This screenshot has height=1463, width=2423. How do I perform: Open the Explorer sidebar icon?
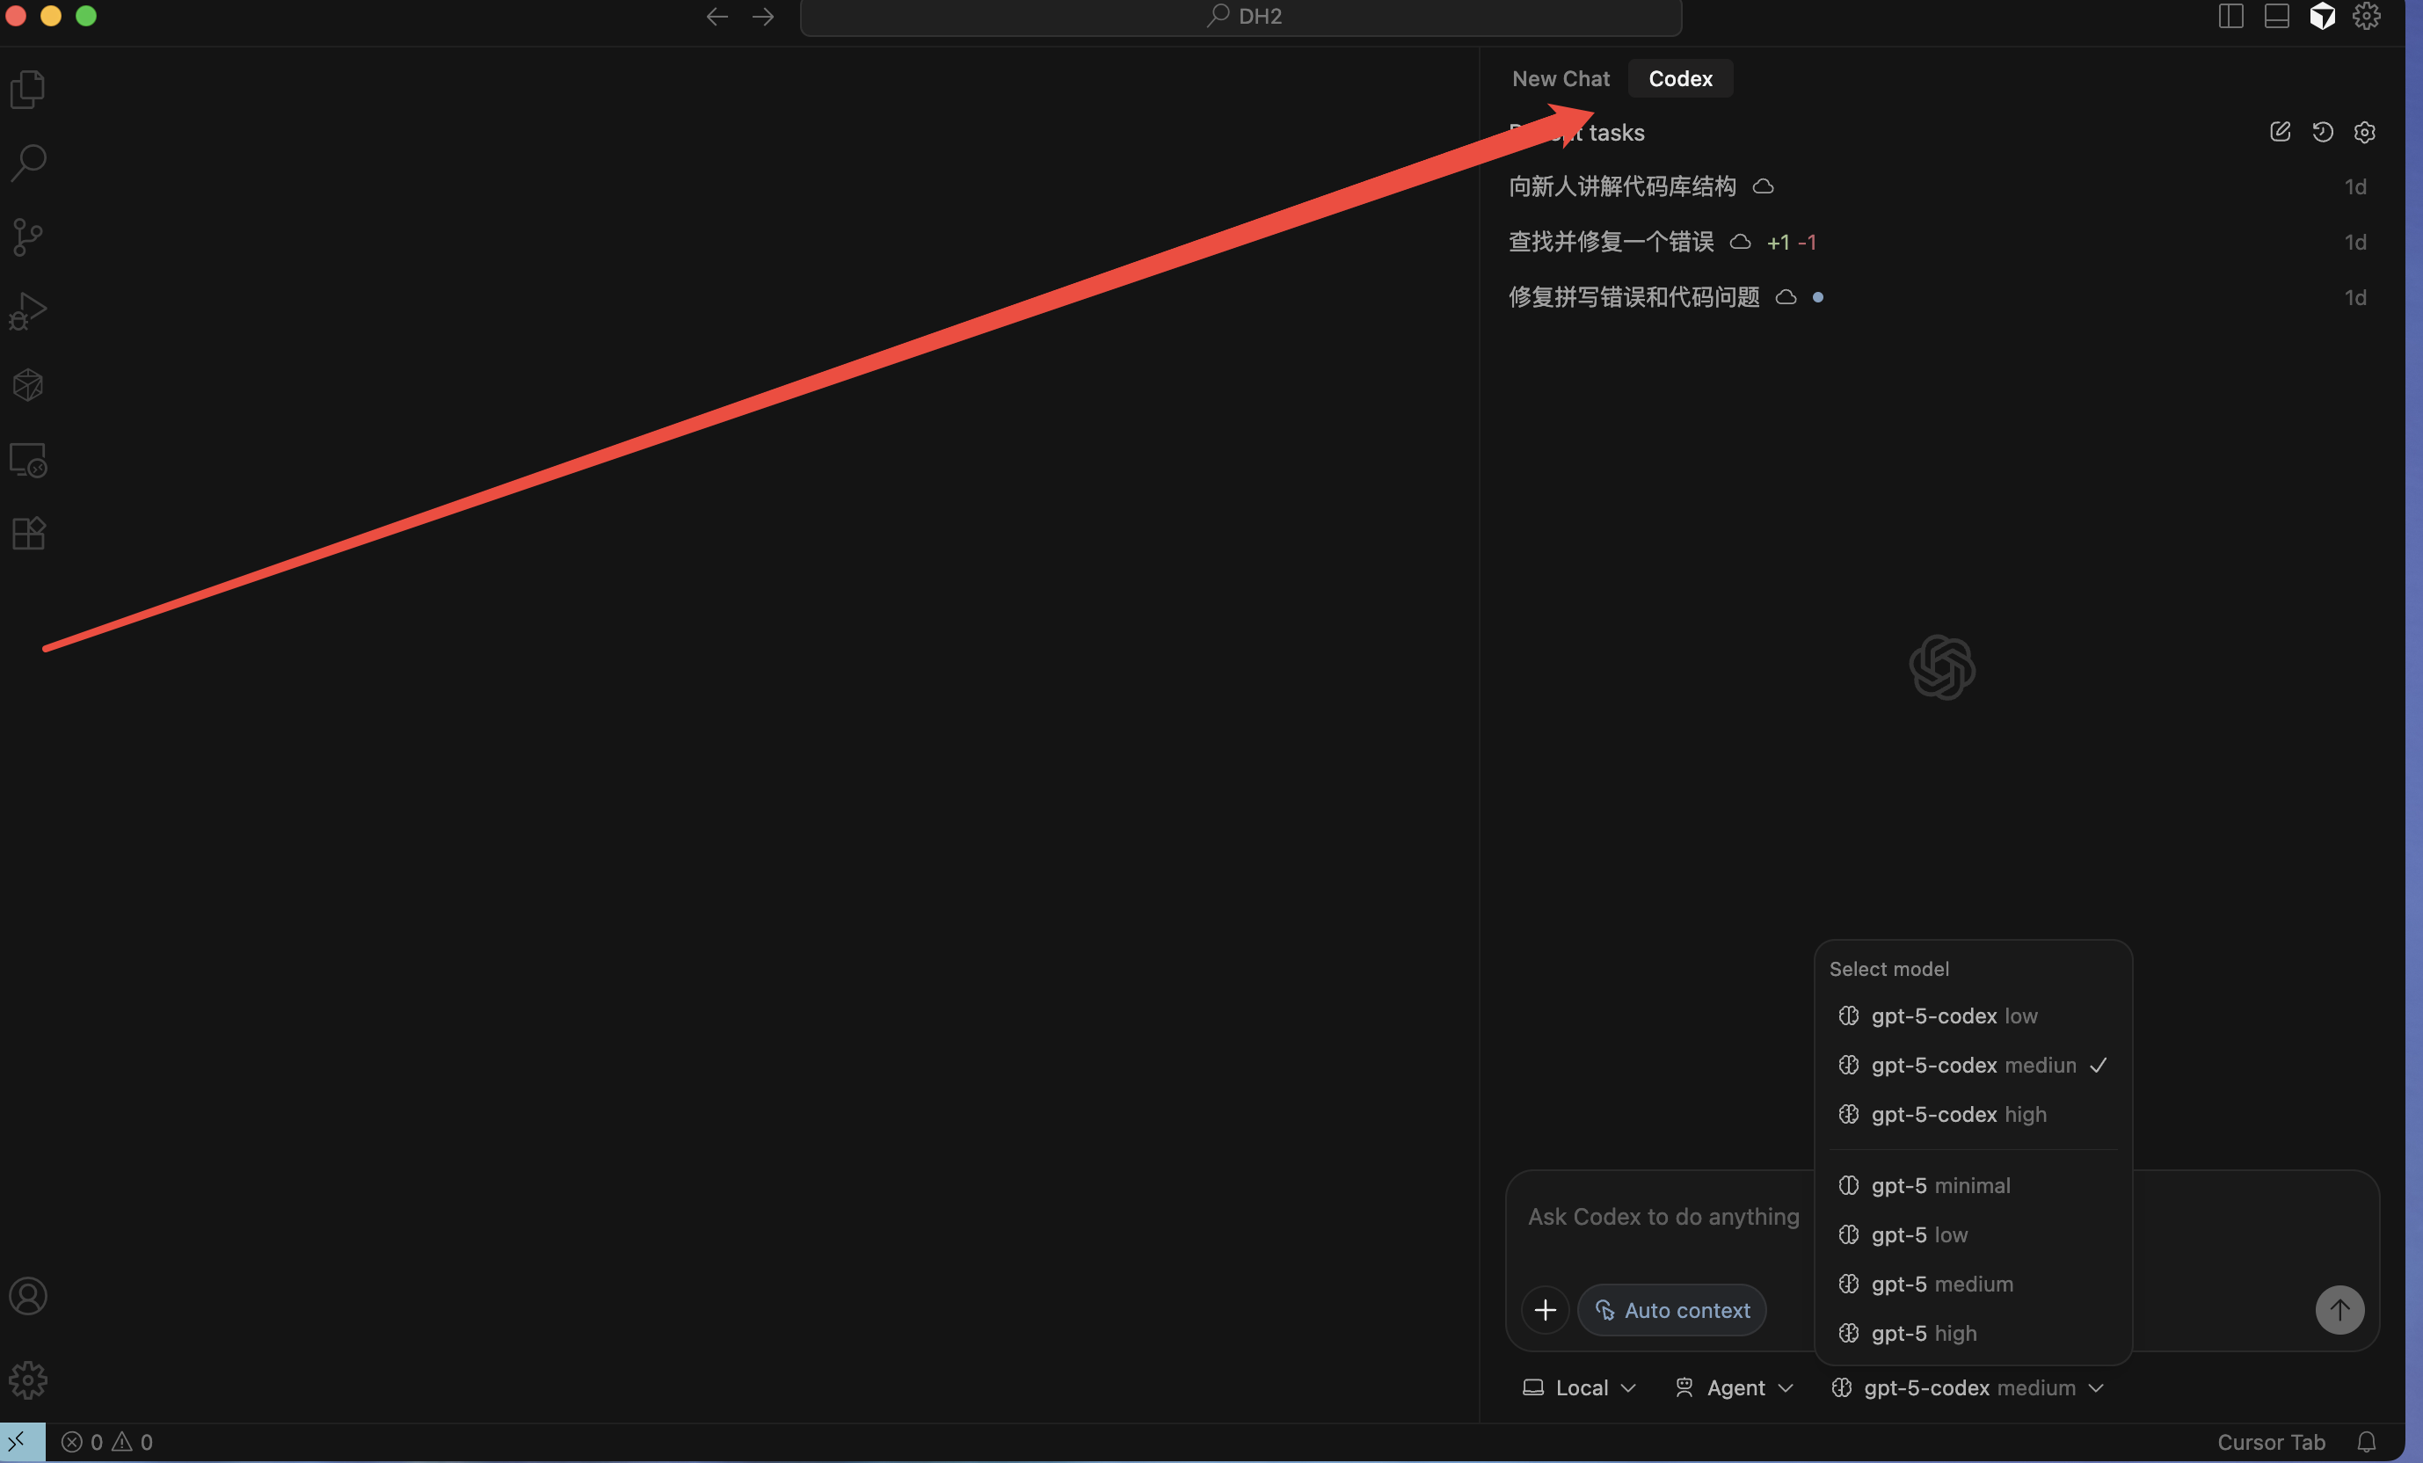point(27,89)
